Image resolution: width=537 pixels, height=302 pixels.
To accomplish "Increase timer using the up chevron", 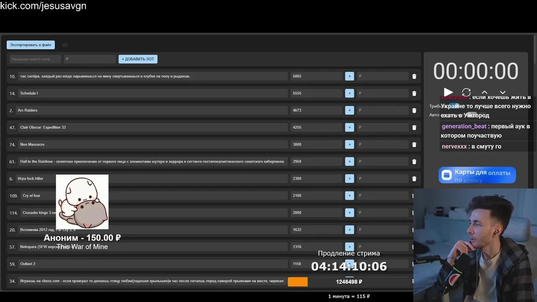I will (x=485, y=92).
